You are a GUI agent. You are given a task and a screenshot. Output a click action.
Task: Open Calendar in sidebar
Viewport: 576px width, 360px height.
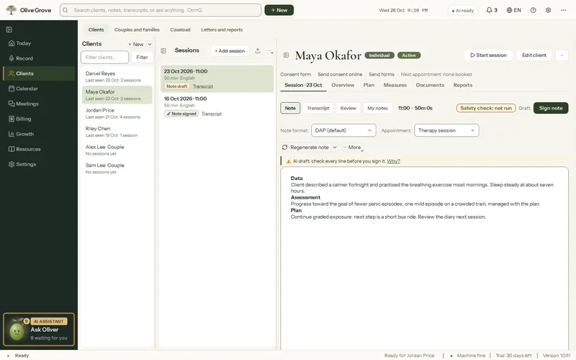(x=39, y=89)
